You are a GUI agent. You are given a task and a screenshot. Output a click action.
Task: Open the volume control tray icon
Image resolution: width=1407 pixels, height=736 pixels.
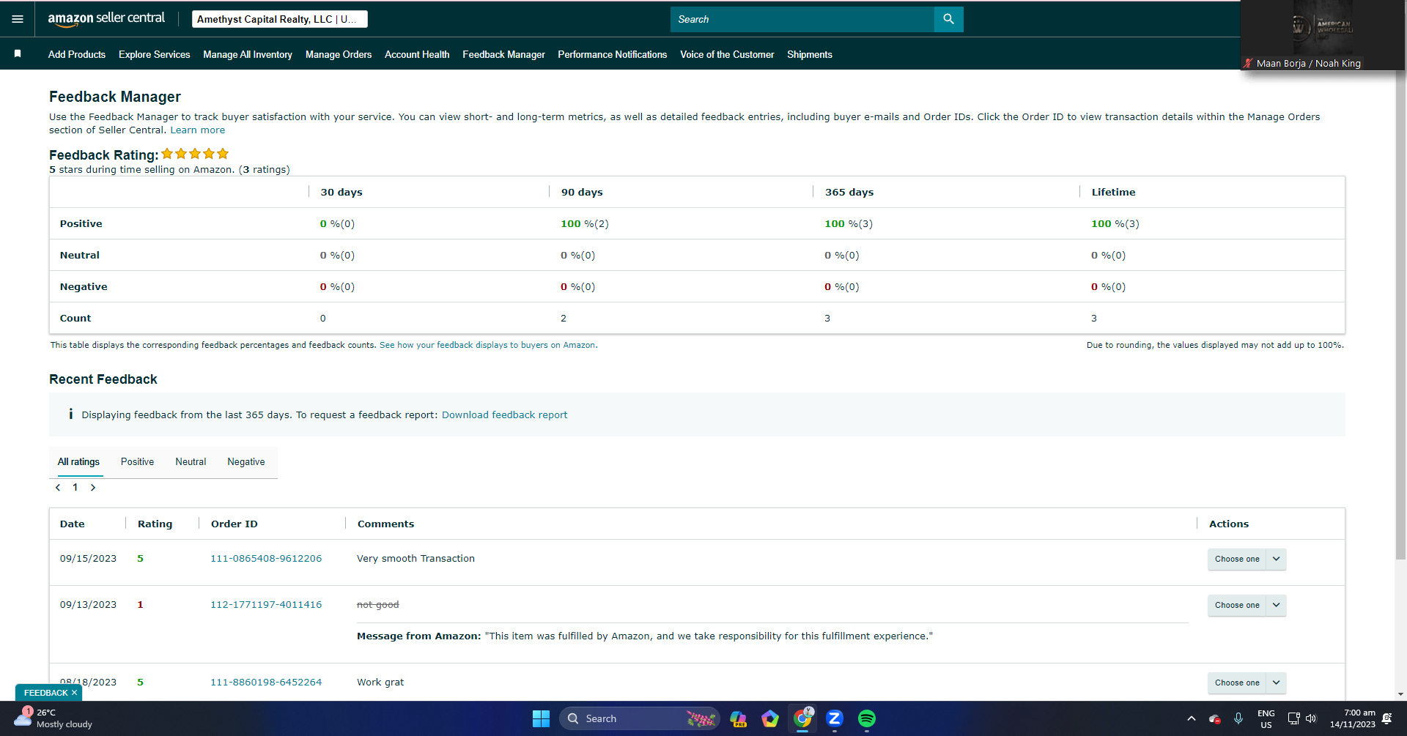tap(1311, 718)
